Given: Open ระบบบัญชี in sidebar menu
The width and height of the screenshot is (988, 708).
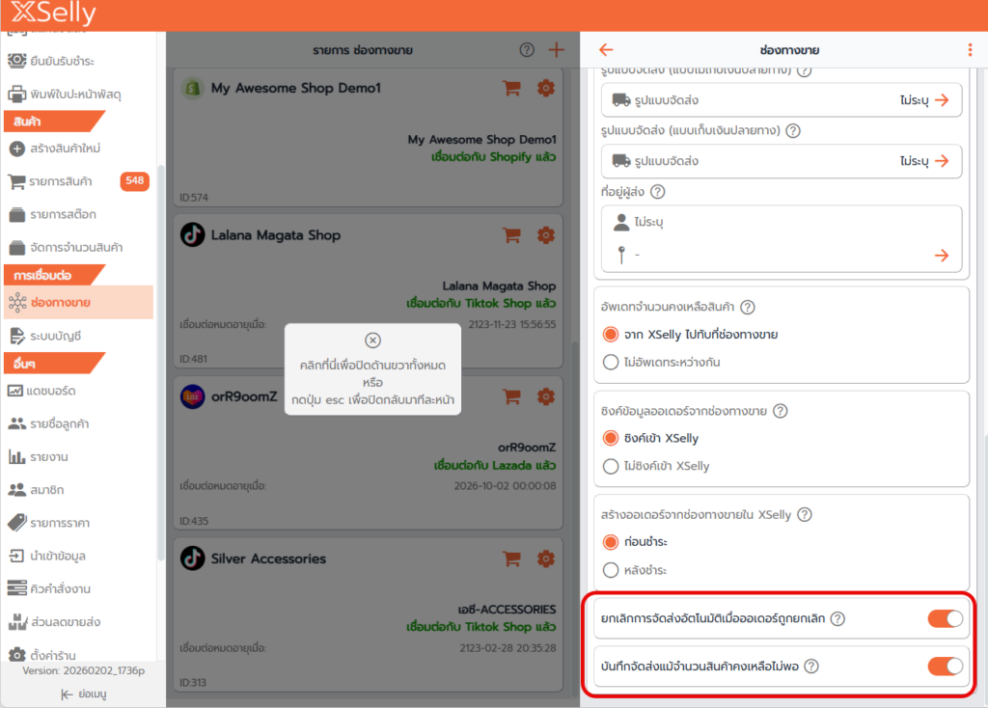Looking at the screenshot, I should [55, 336].
